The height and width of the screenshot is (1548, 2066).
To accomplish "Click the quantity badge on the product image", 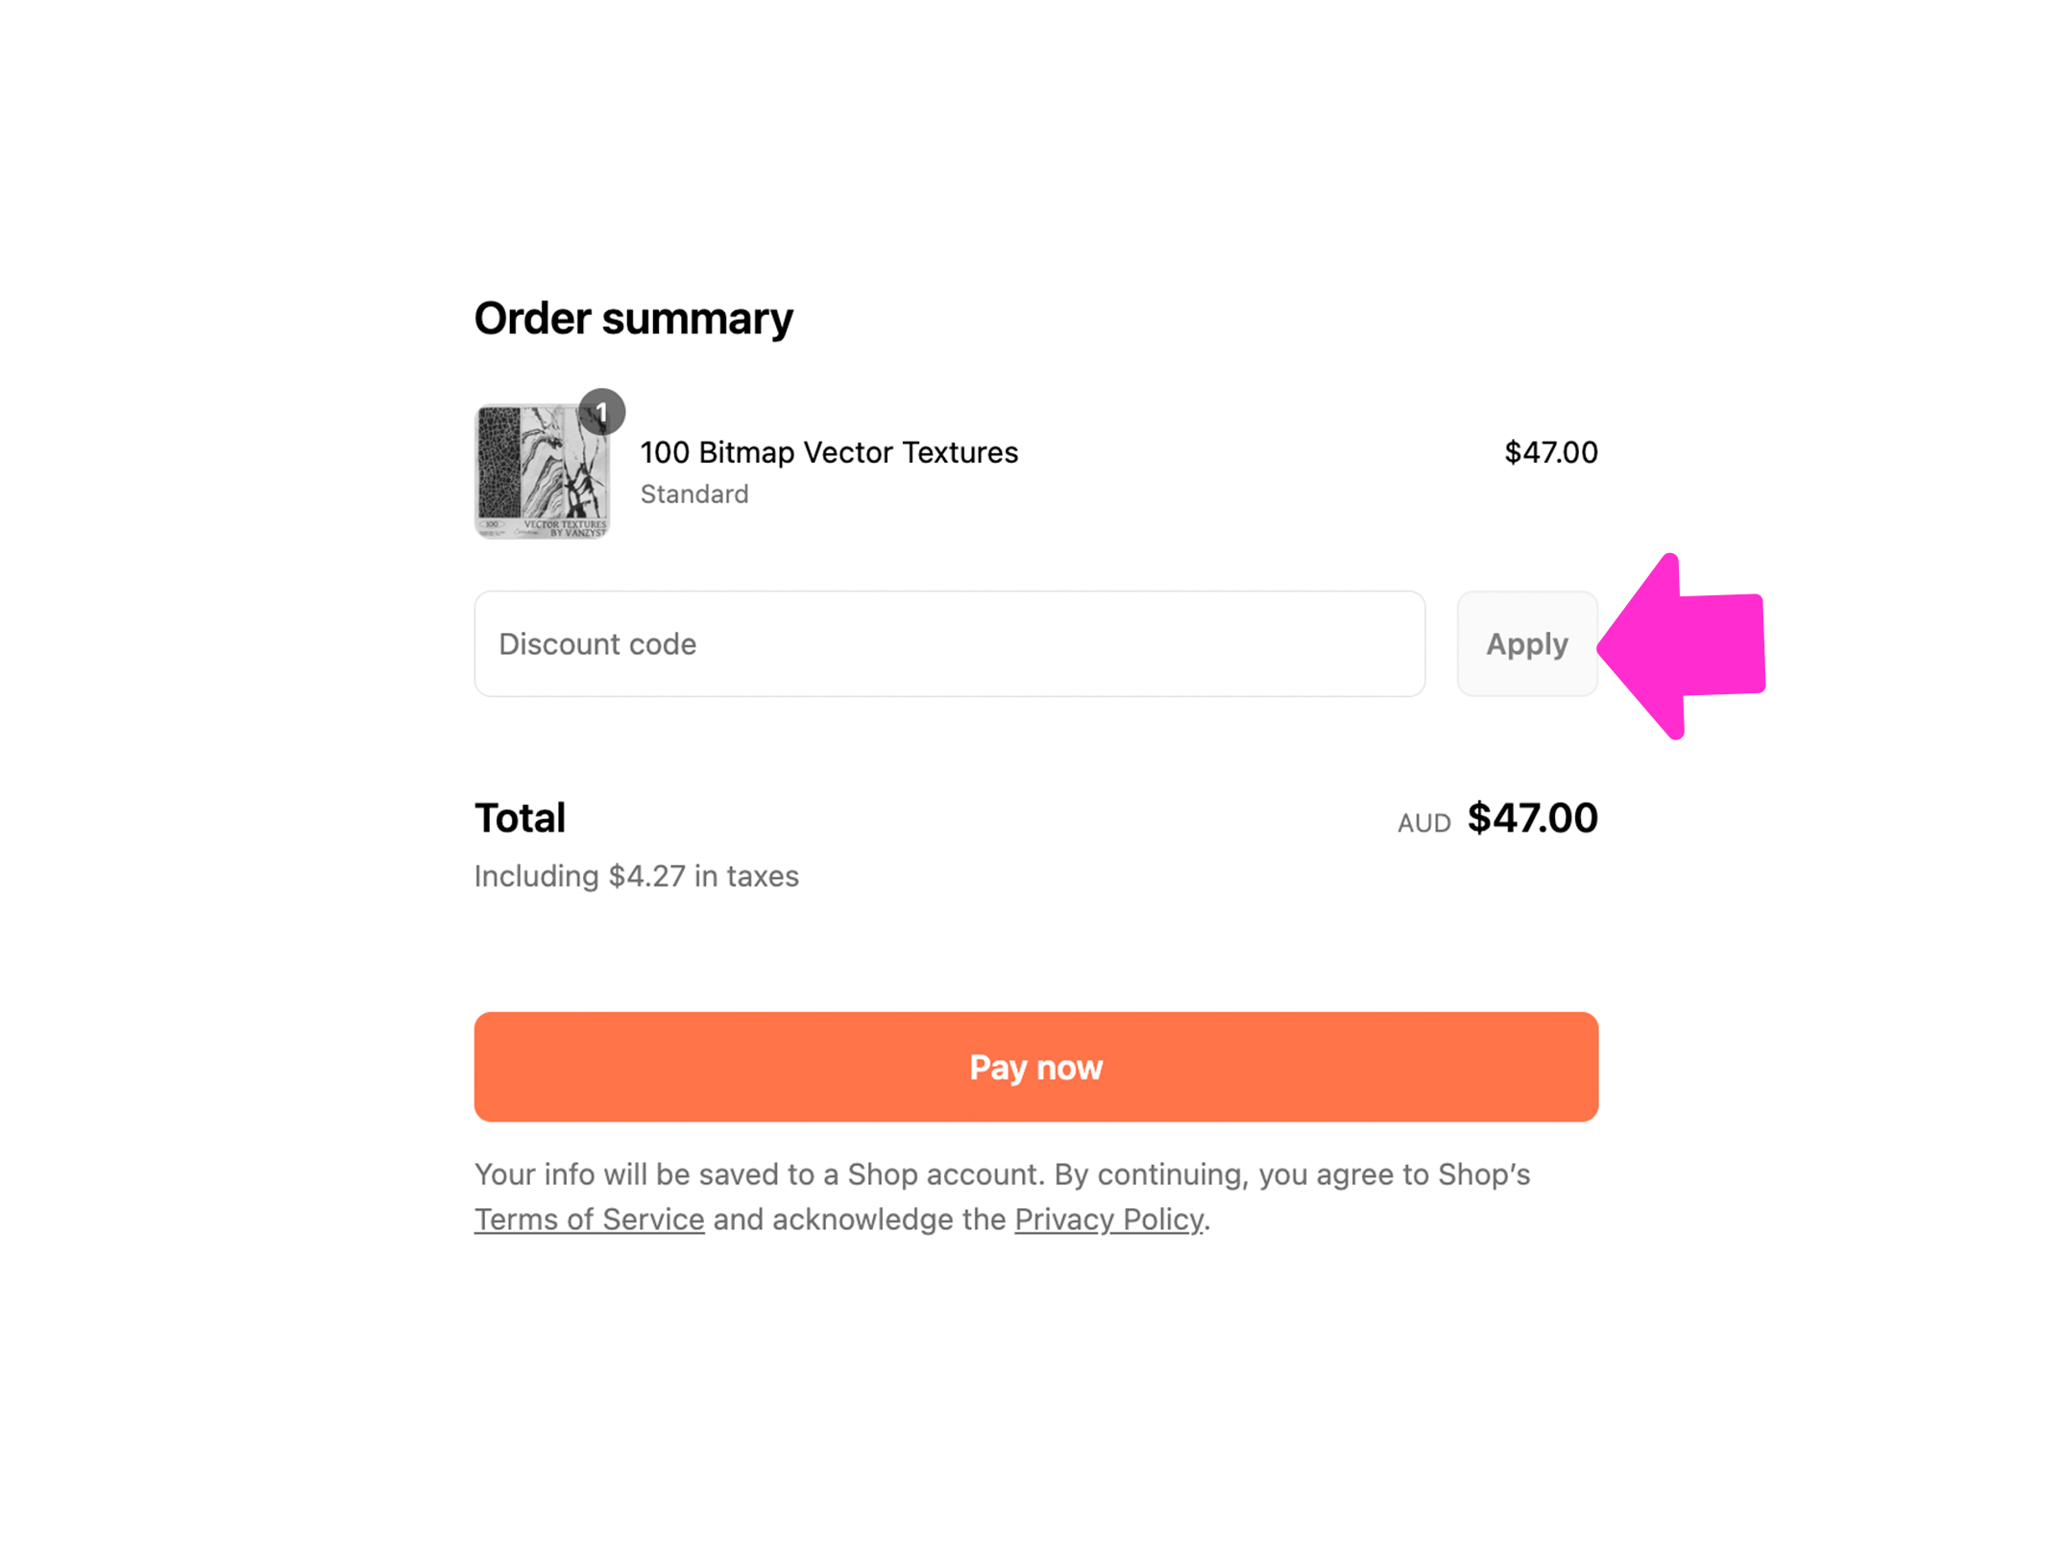I will click(x=601, y=411).
